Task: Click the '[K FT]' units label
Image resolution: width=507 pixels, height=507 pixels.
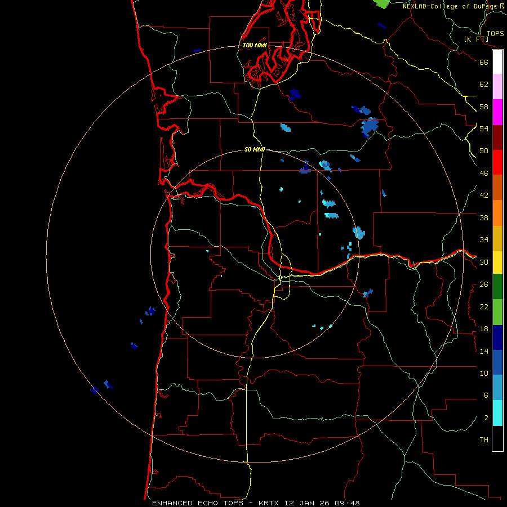Action: [476, 39]
